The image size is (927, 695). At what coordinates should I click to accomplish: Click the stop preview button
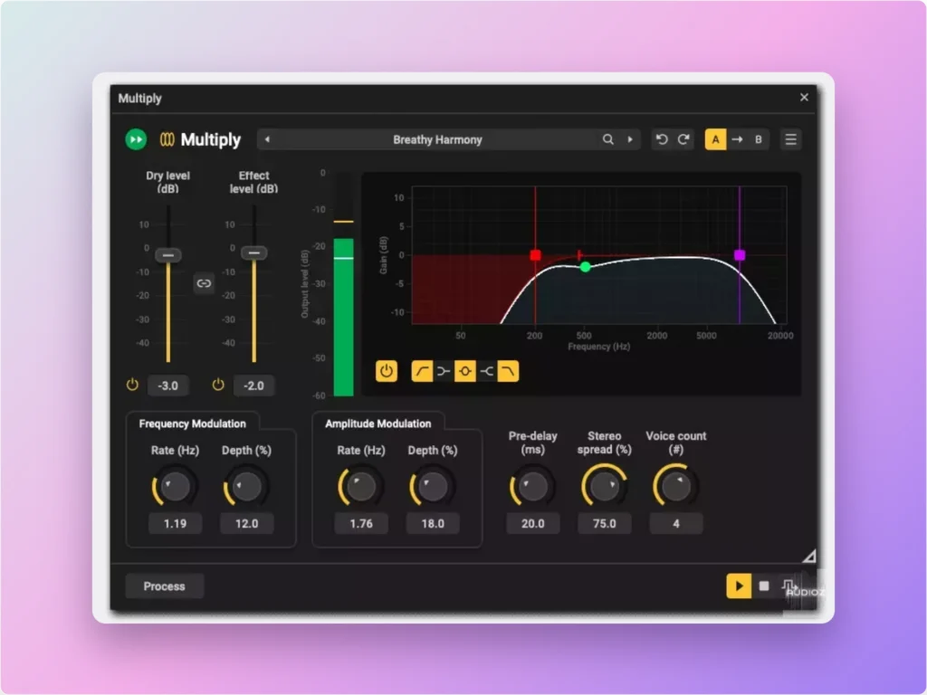764,586
